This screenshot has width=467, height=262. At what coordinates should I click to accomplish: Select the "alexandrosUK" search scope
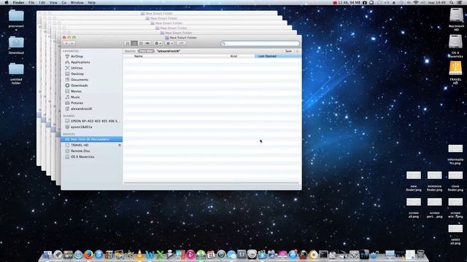pyautogui.click(x=169, y=51)
